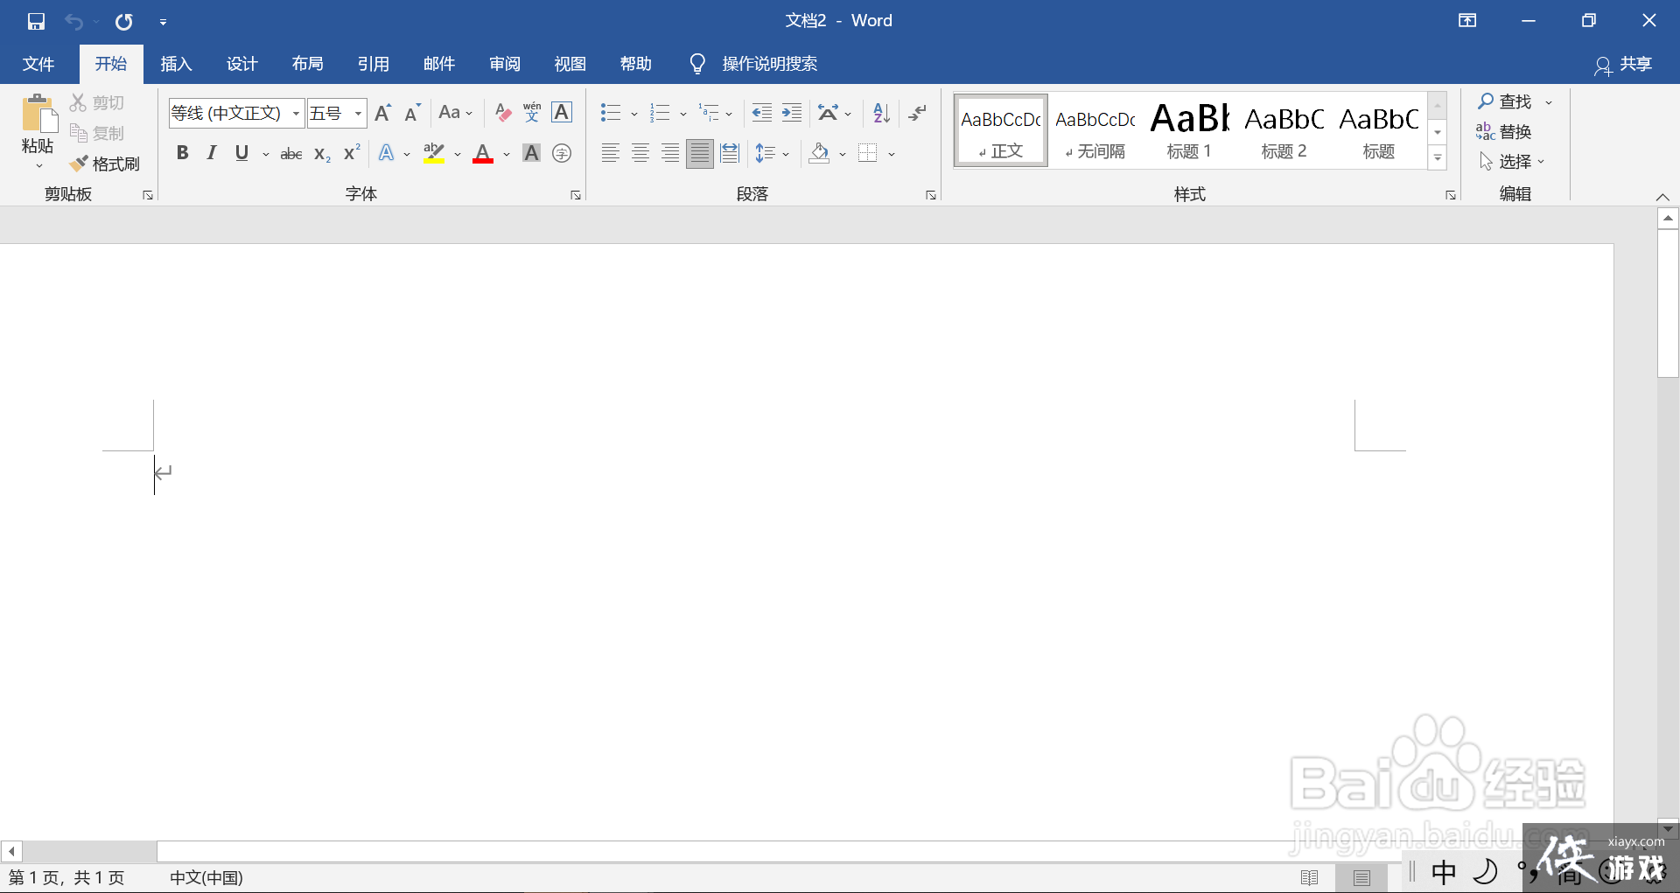Apply red font color
The image size is (1680, 893).
483,154
